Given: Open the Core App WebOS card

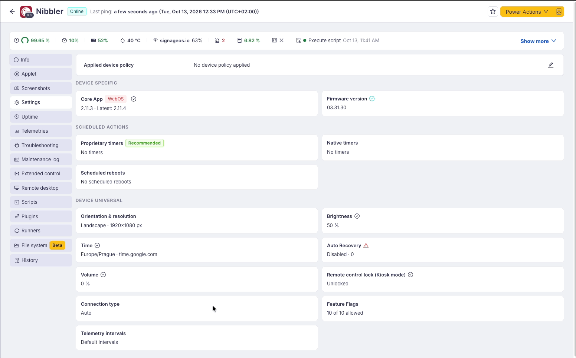Looking at the screenshot, I should [197, 103].
